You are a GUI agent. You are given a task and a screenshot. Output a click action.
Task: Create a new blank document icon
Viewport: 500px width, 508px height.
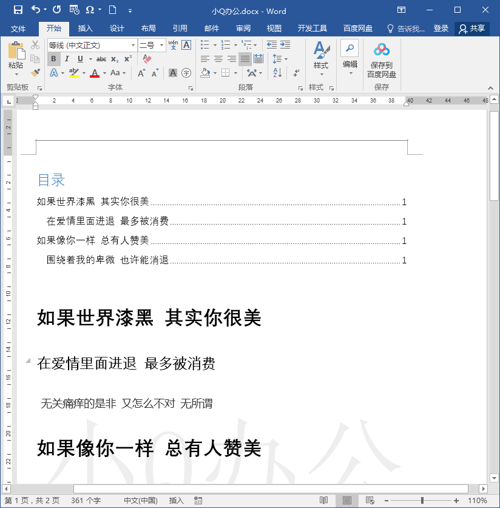click(x=112, y=10)
